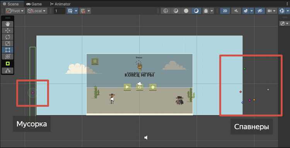Toggle scene effects (skybox, fog) icon
Viewport: 290px width, 148px height.
(x=246, y=11)
